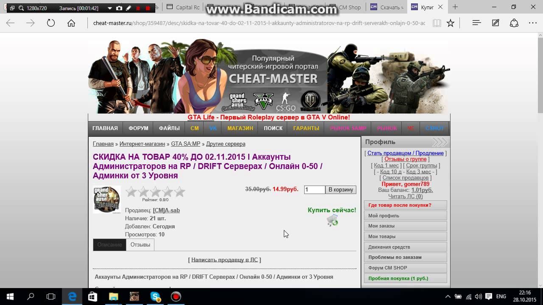Toggle Edge reading view
Image resolution: width=543 pixels, height=305 pixels.
click(x=437, y=23)
